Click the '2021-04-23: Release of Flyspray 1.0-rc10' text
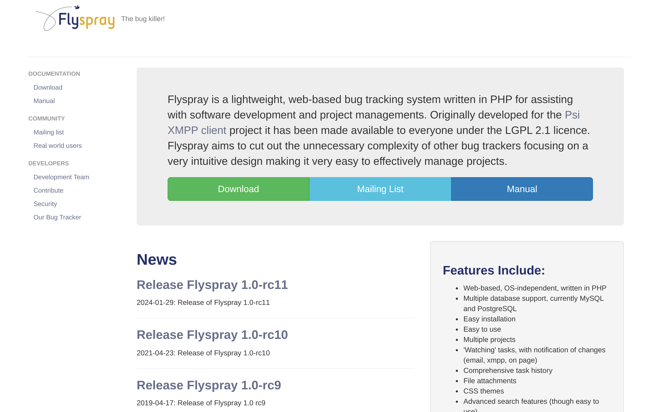660x412 pixels. pyautogui.click(x=203, y=353)
